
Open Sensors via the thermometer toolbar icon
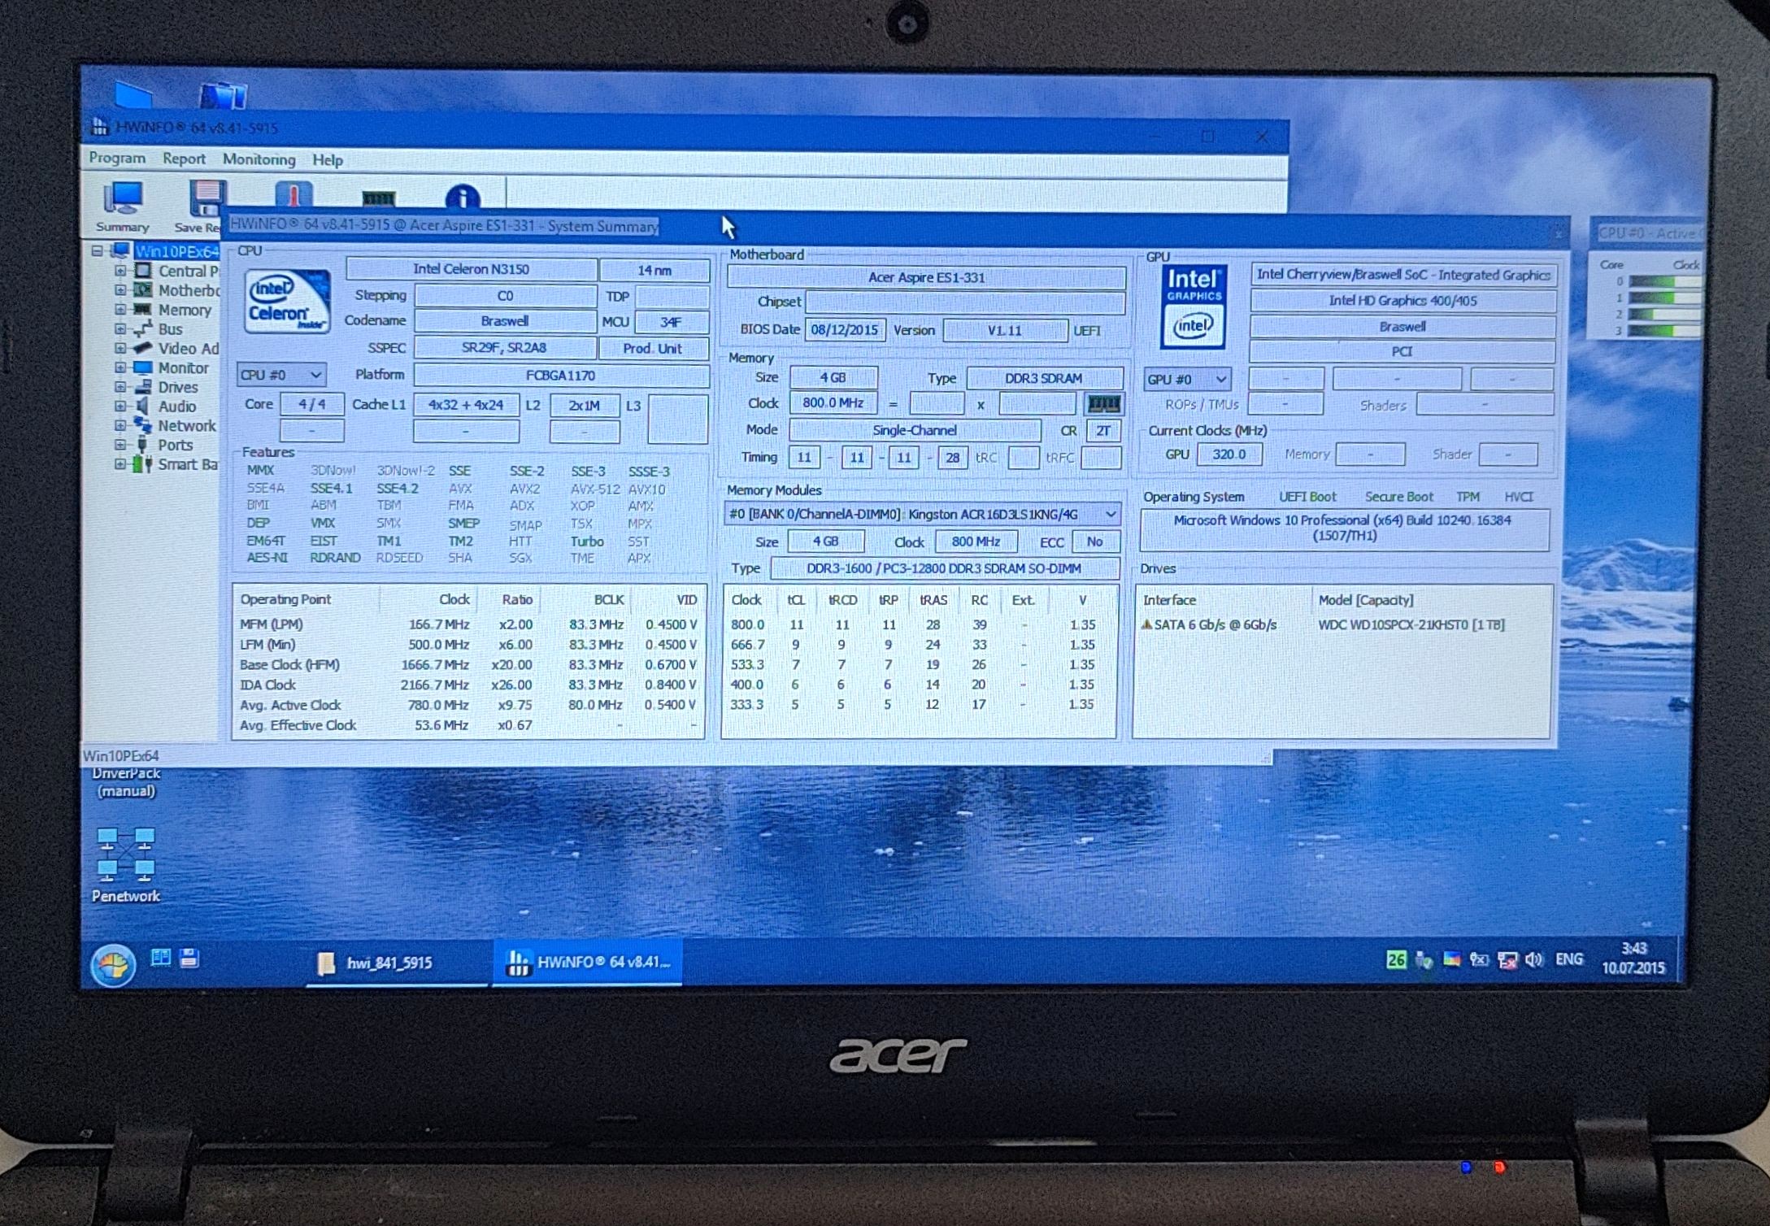(x=294, y=196)
